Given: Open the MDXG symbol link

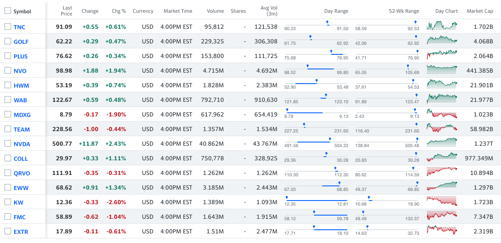Looking at the screenshot, I should (x=22, y=115).
